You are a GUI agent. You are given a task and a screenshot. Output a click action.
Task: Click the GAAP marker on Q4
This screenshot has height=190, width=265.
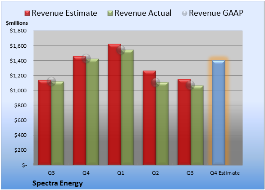86,59
